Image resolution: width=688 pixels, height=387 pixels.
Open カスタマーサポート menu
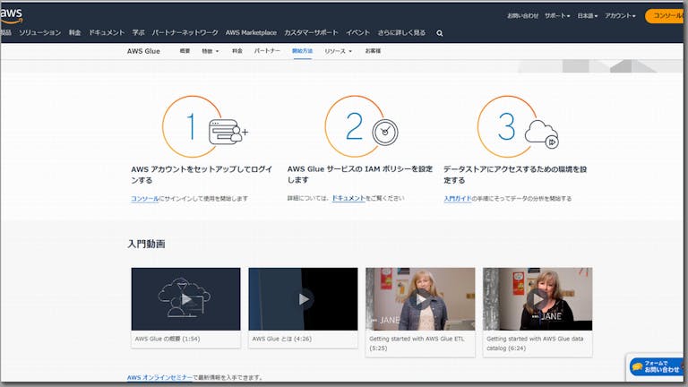[311, 32]
